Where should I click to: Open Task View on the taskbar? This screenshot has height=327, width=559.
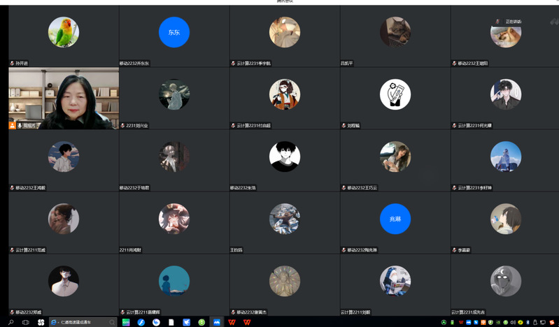tap(25, 322)
